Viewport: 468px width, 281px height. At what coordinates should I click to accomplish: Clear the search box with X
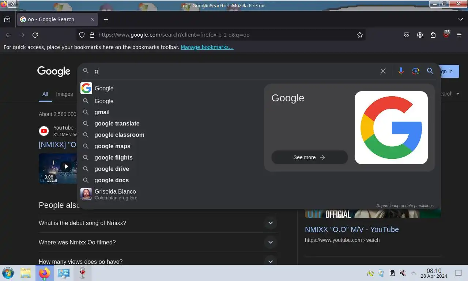point(383,71)
